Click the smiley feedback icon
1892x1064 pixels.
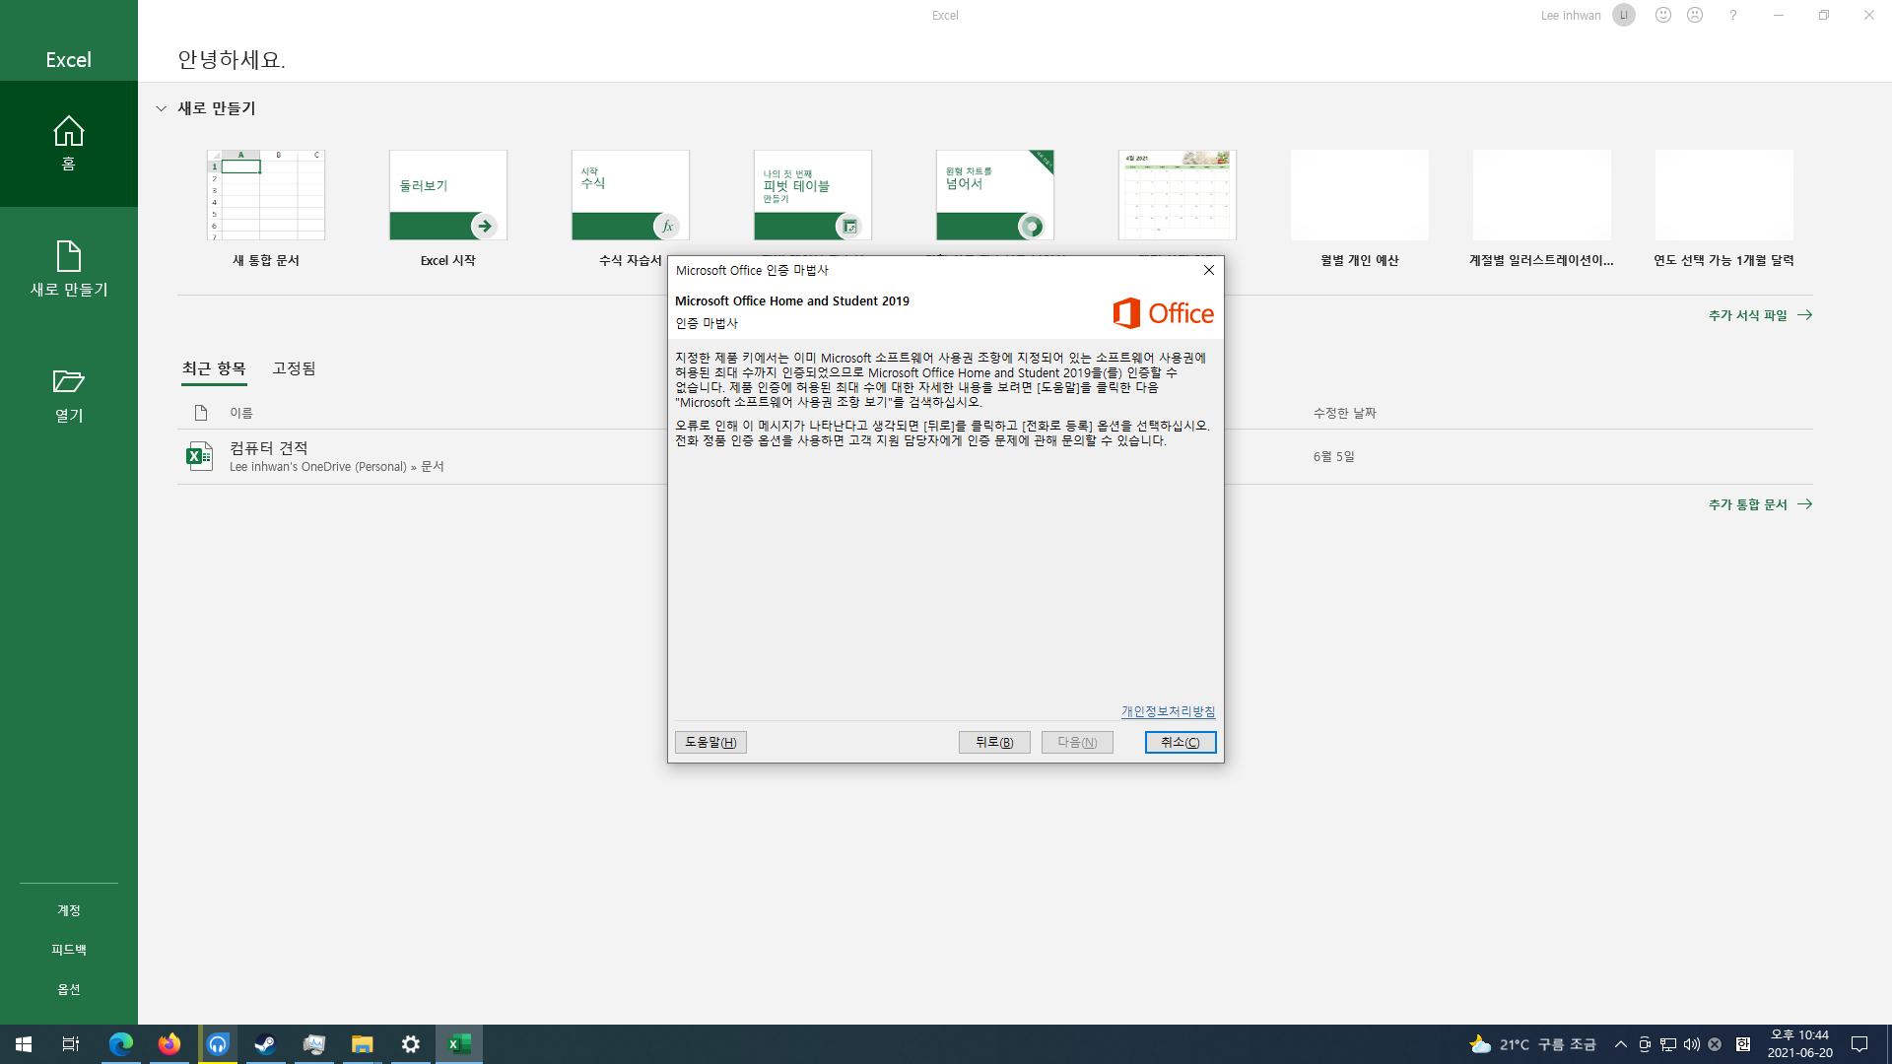[1663, 15]
